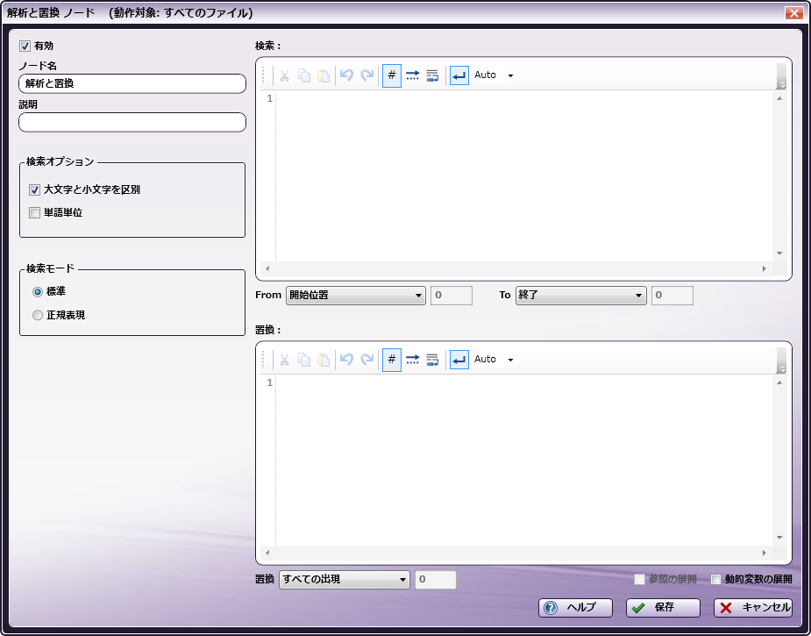Open the From 開始位置 dropdown
The height and width of the screenshot is (636, 811).
pos(355,296)
